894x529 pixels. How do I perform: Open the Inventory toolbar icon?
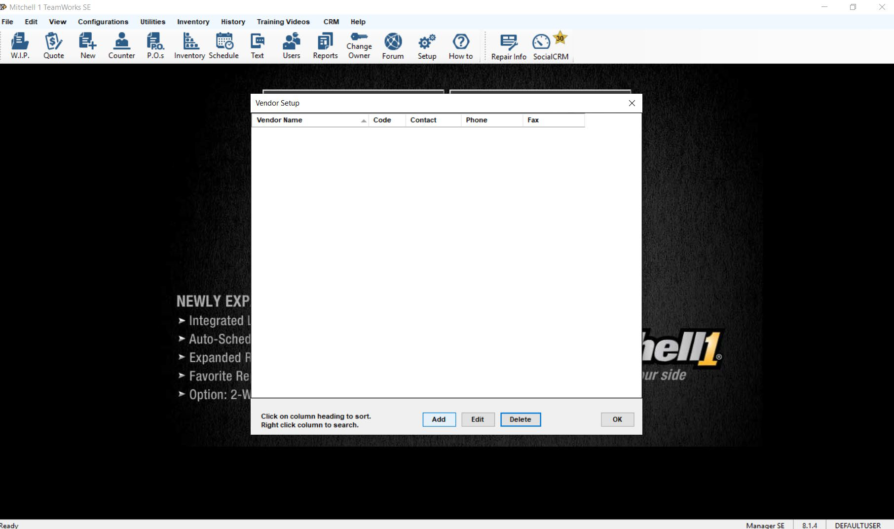tap(189, 45)
